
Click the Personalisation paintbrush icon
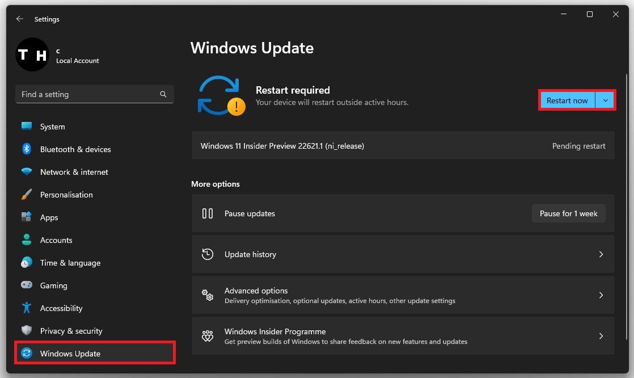(x=27, y=194)
